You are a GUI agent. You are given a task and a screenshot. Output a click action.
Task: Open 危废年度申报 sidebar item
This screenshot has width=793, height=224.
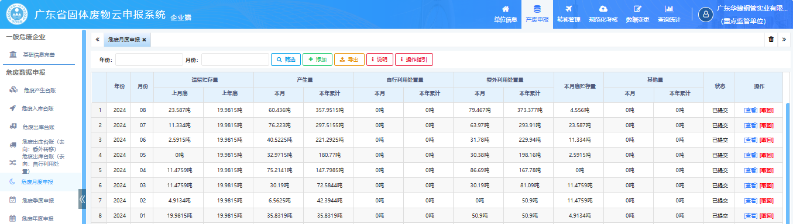[x=38, y=219]
